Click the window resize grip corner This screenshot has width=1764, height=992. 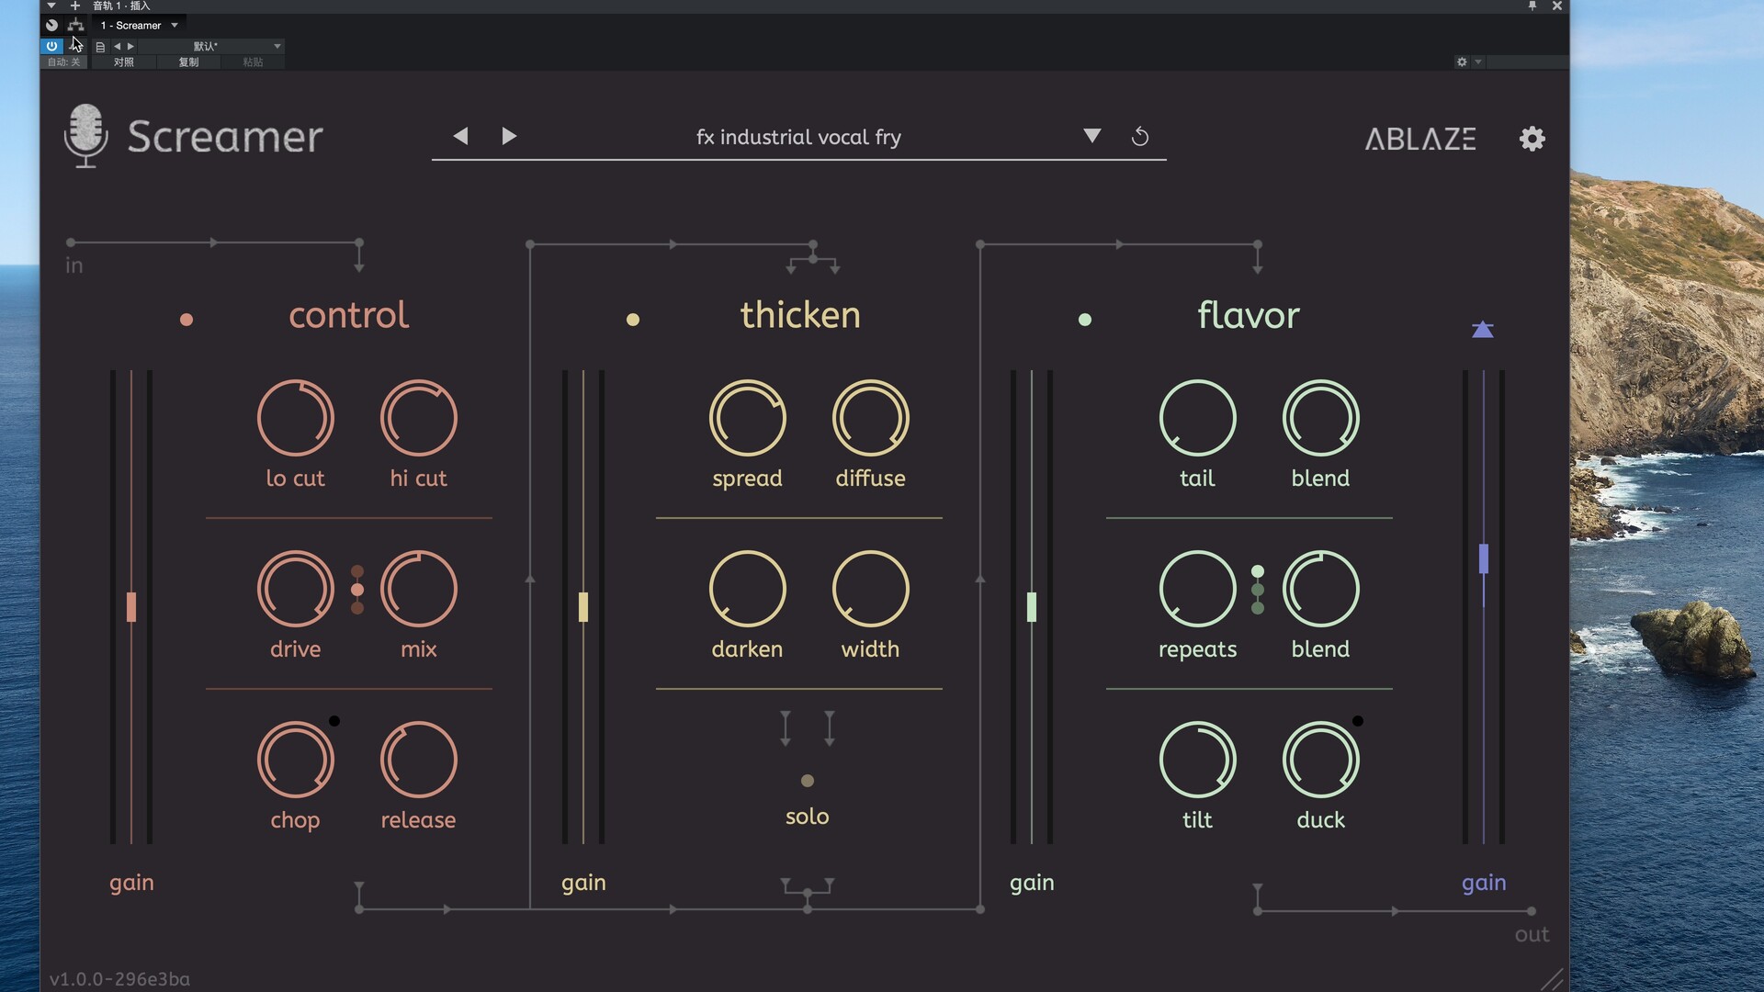pyautogui.click(x=1552, y=979)
